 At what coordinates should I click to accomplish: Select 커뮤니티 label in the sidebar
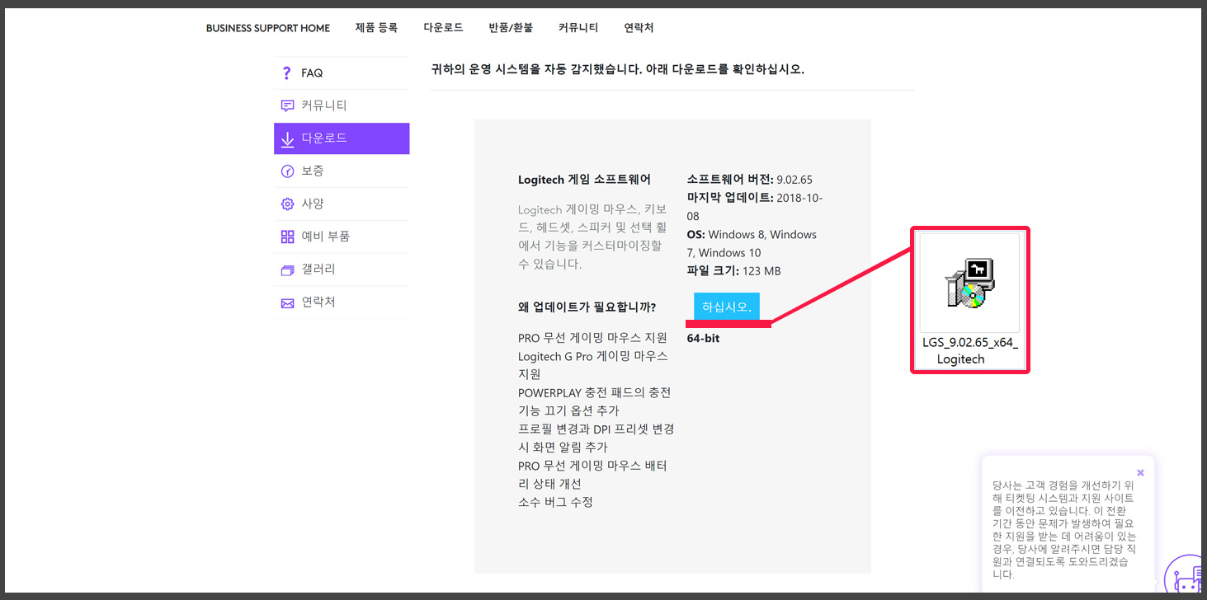(324, 105)
